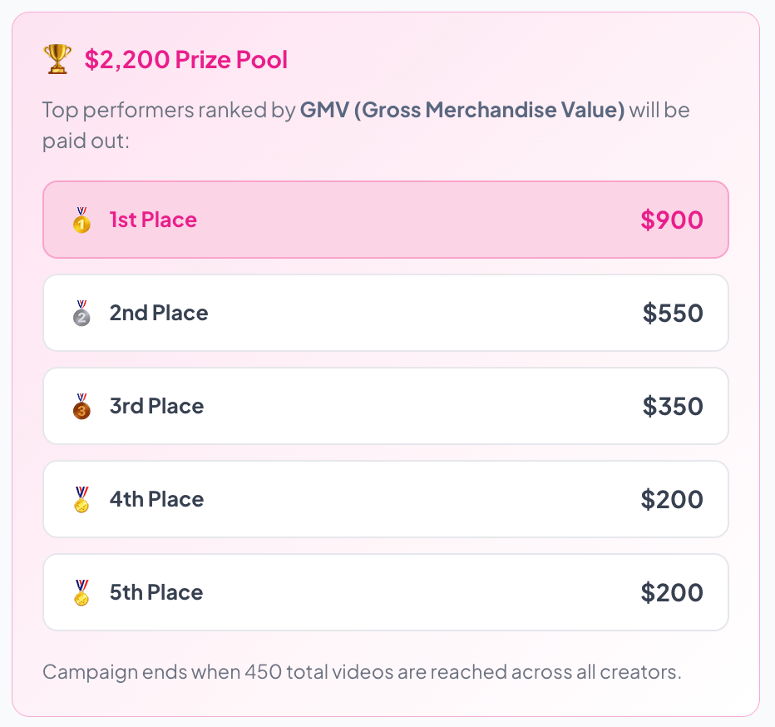This screenshot has width=775, height=727.
Task: Click the medal icon next to 5th Place
Action: pos(81,593)
